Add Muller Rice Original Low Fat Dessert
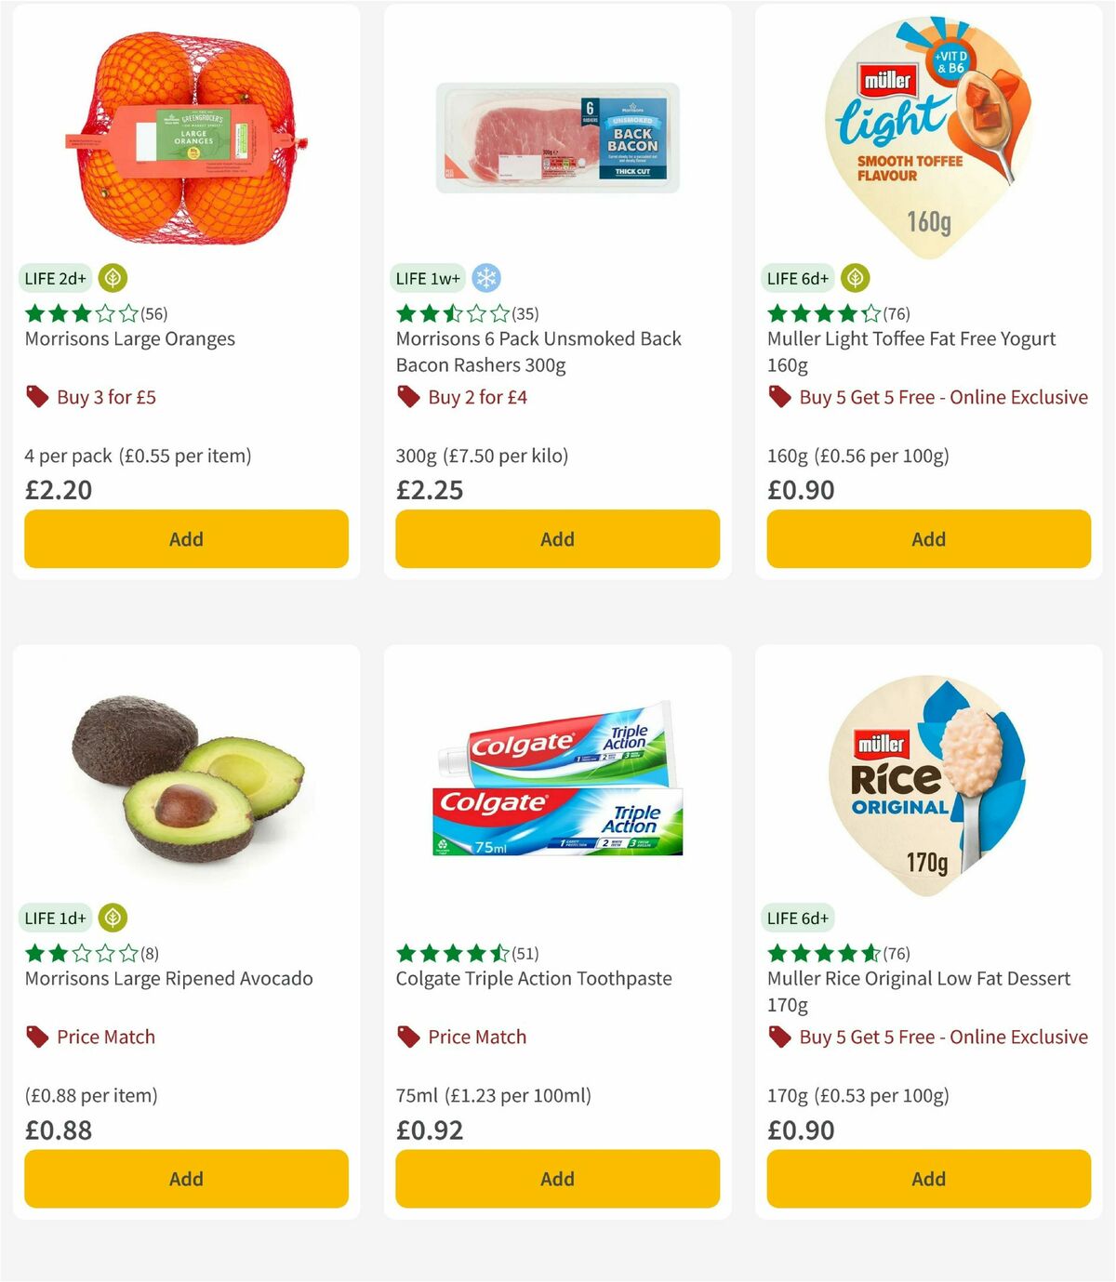Image resolution: width=1116 pixels, height=1282 pixels. (x=927, y=1178)
